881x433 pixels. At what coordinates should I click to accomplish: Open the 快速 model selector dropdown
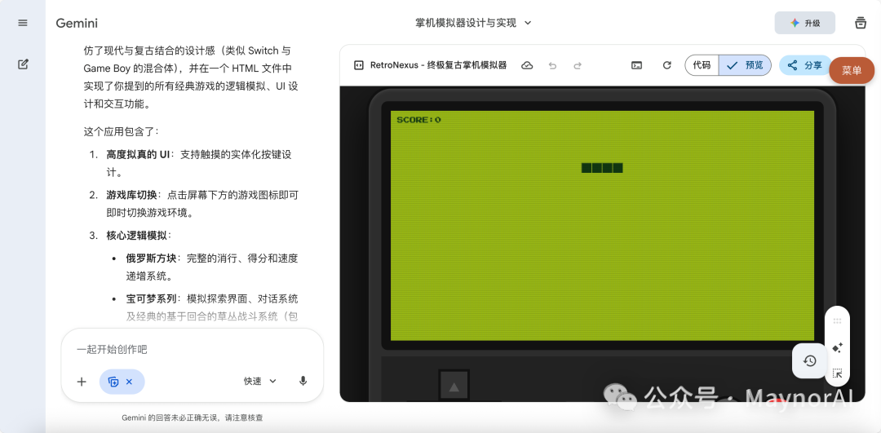260,382
